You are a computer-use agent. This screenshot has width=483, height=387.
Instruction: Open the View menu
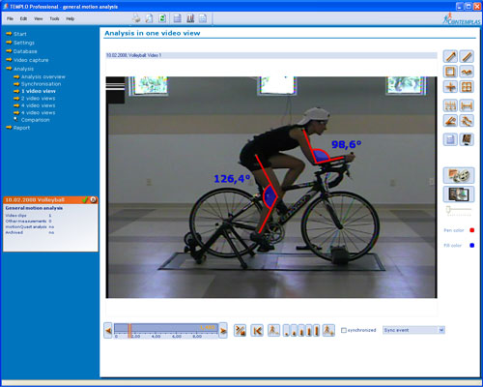(39, 18)
